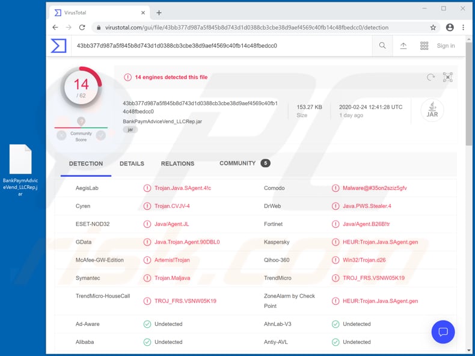The width and height of the screenshot is (475, 356).
Task: Open the browser profile icon
Action: pyautogui.click(x=450, y=28)
